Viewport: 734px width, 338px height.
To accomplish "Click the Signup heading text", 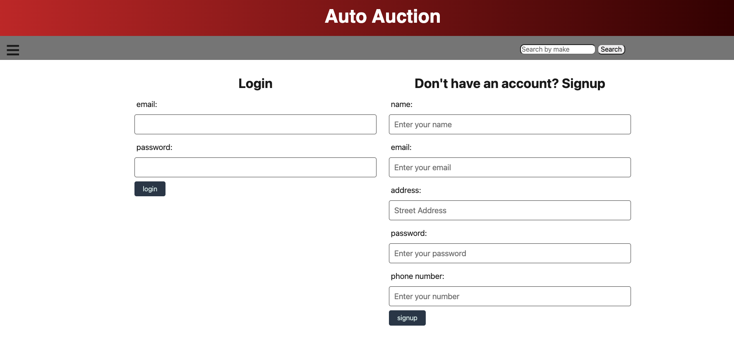I will tap(510, 83).
